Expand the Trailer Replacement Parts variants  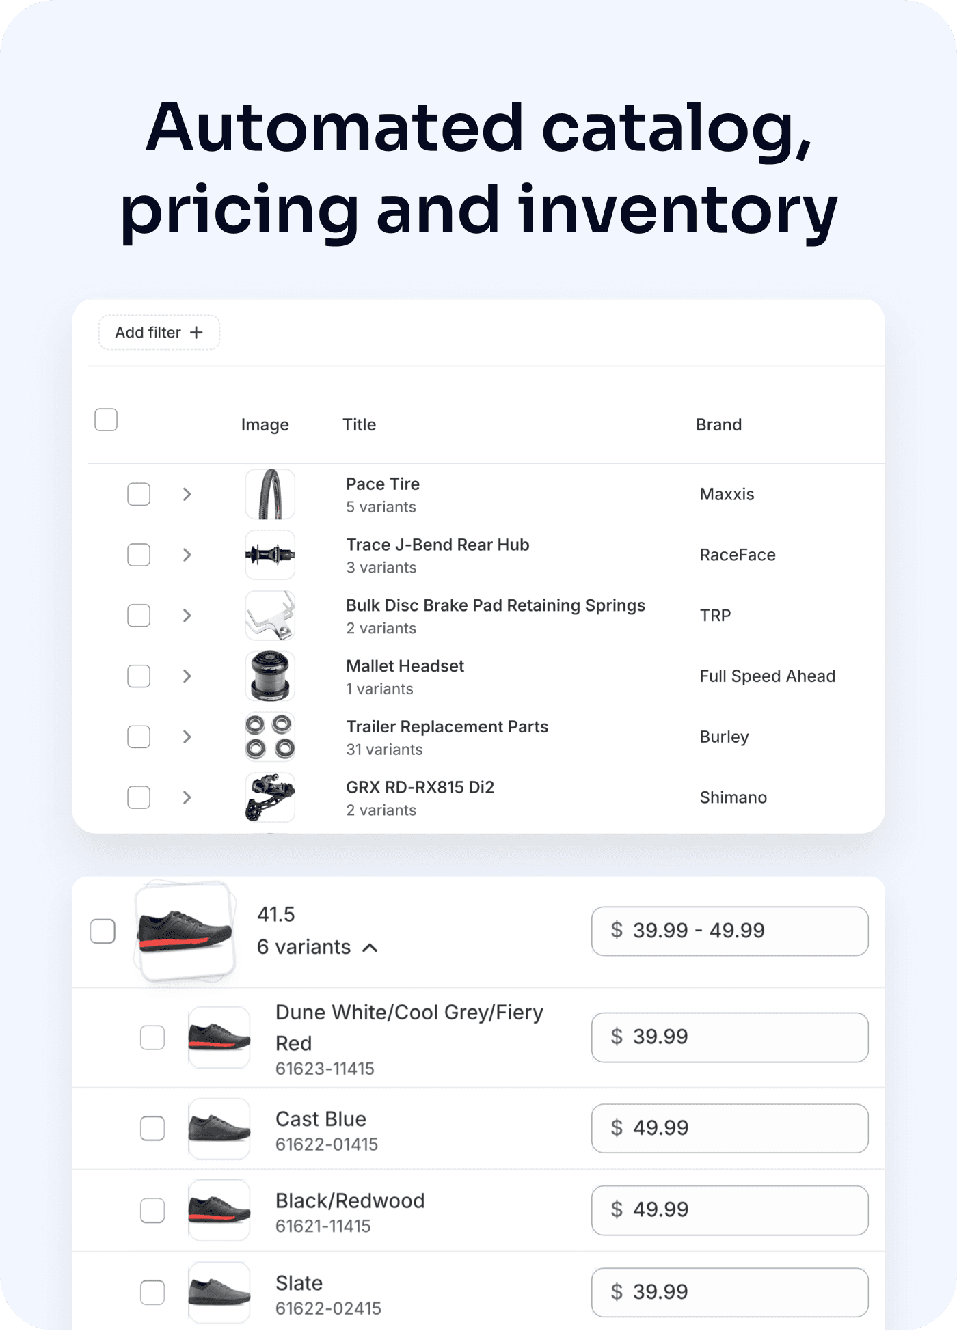point(187,737)
